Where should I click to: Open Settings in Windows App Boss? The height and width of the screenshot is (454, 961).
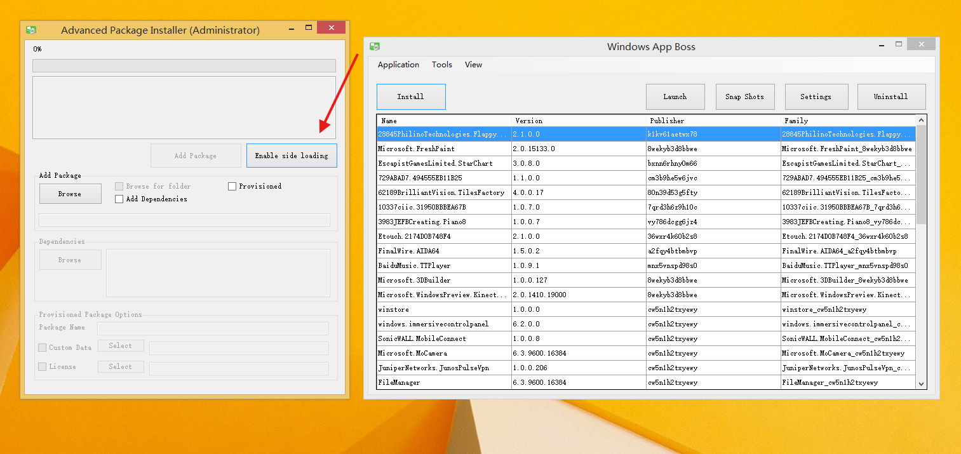point(816,97)
